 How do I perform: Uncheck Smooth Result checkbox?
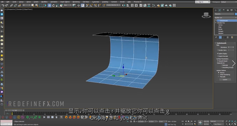pos(218,61)
